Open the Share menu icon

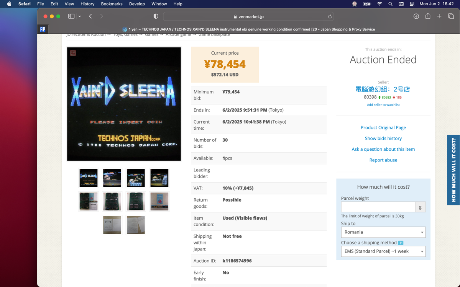pos(428,16)
